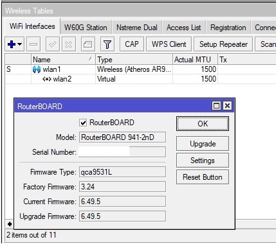
Task: Click the WPS Client button
Action: click(x=169, y=44)
